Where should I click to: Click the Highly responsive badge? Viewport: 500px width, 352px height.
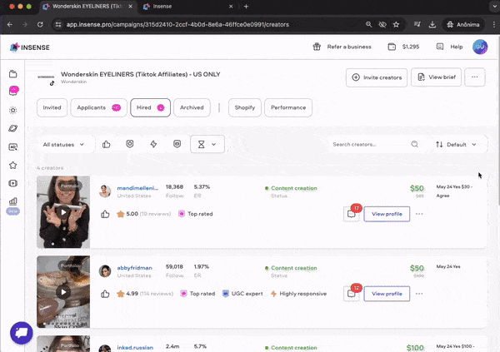[x=299, y=294]
